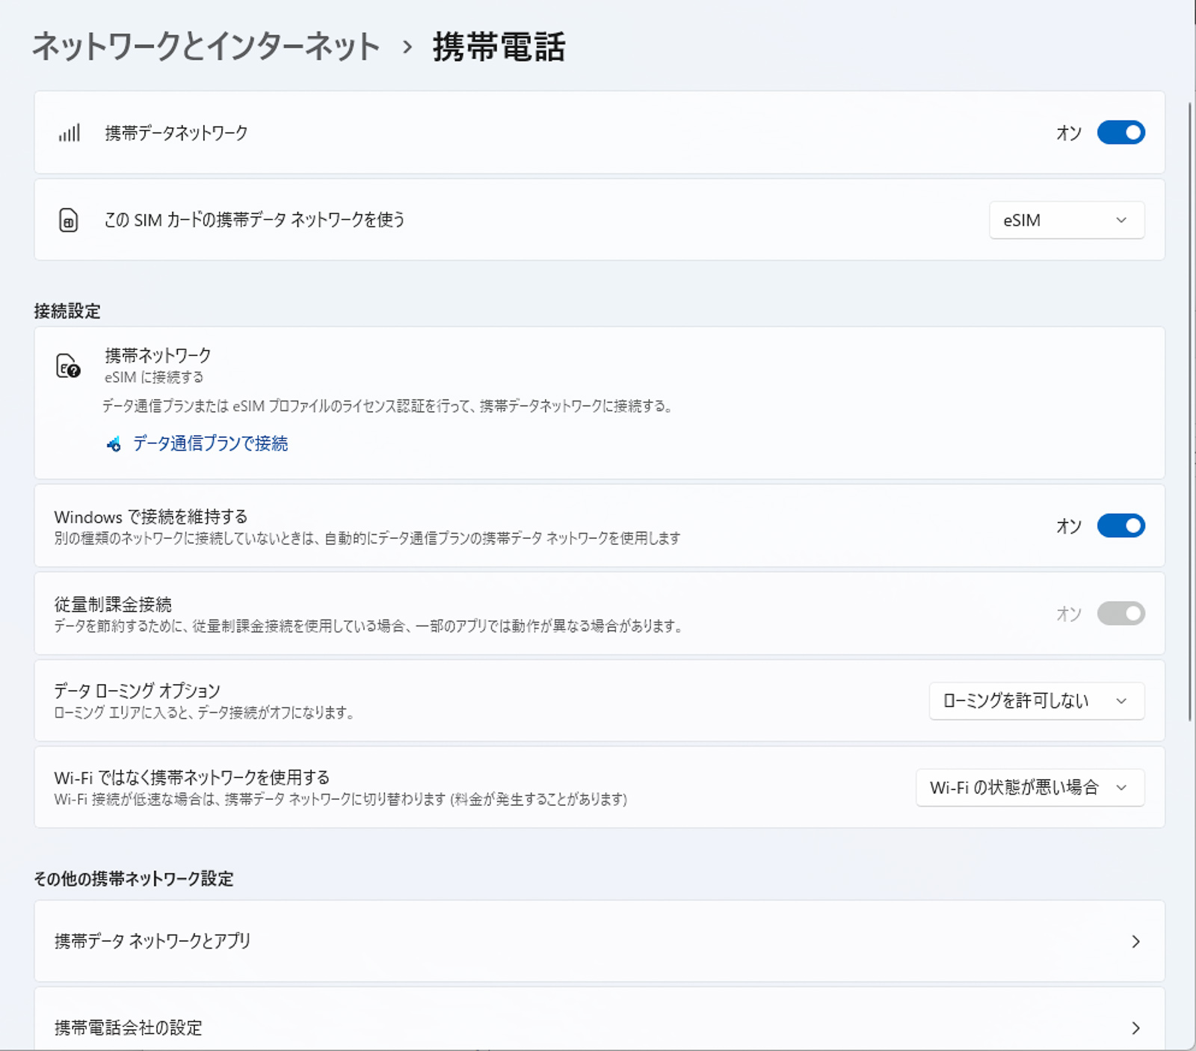Open the Wi-Fi の状態が悪い場合 dropdown
Image resolution: width=1196 pixels, height=1051 pixels.
1029,787
